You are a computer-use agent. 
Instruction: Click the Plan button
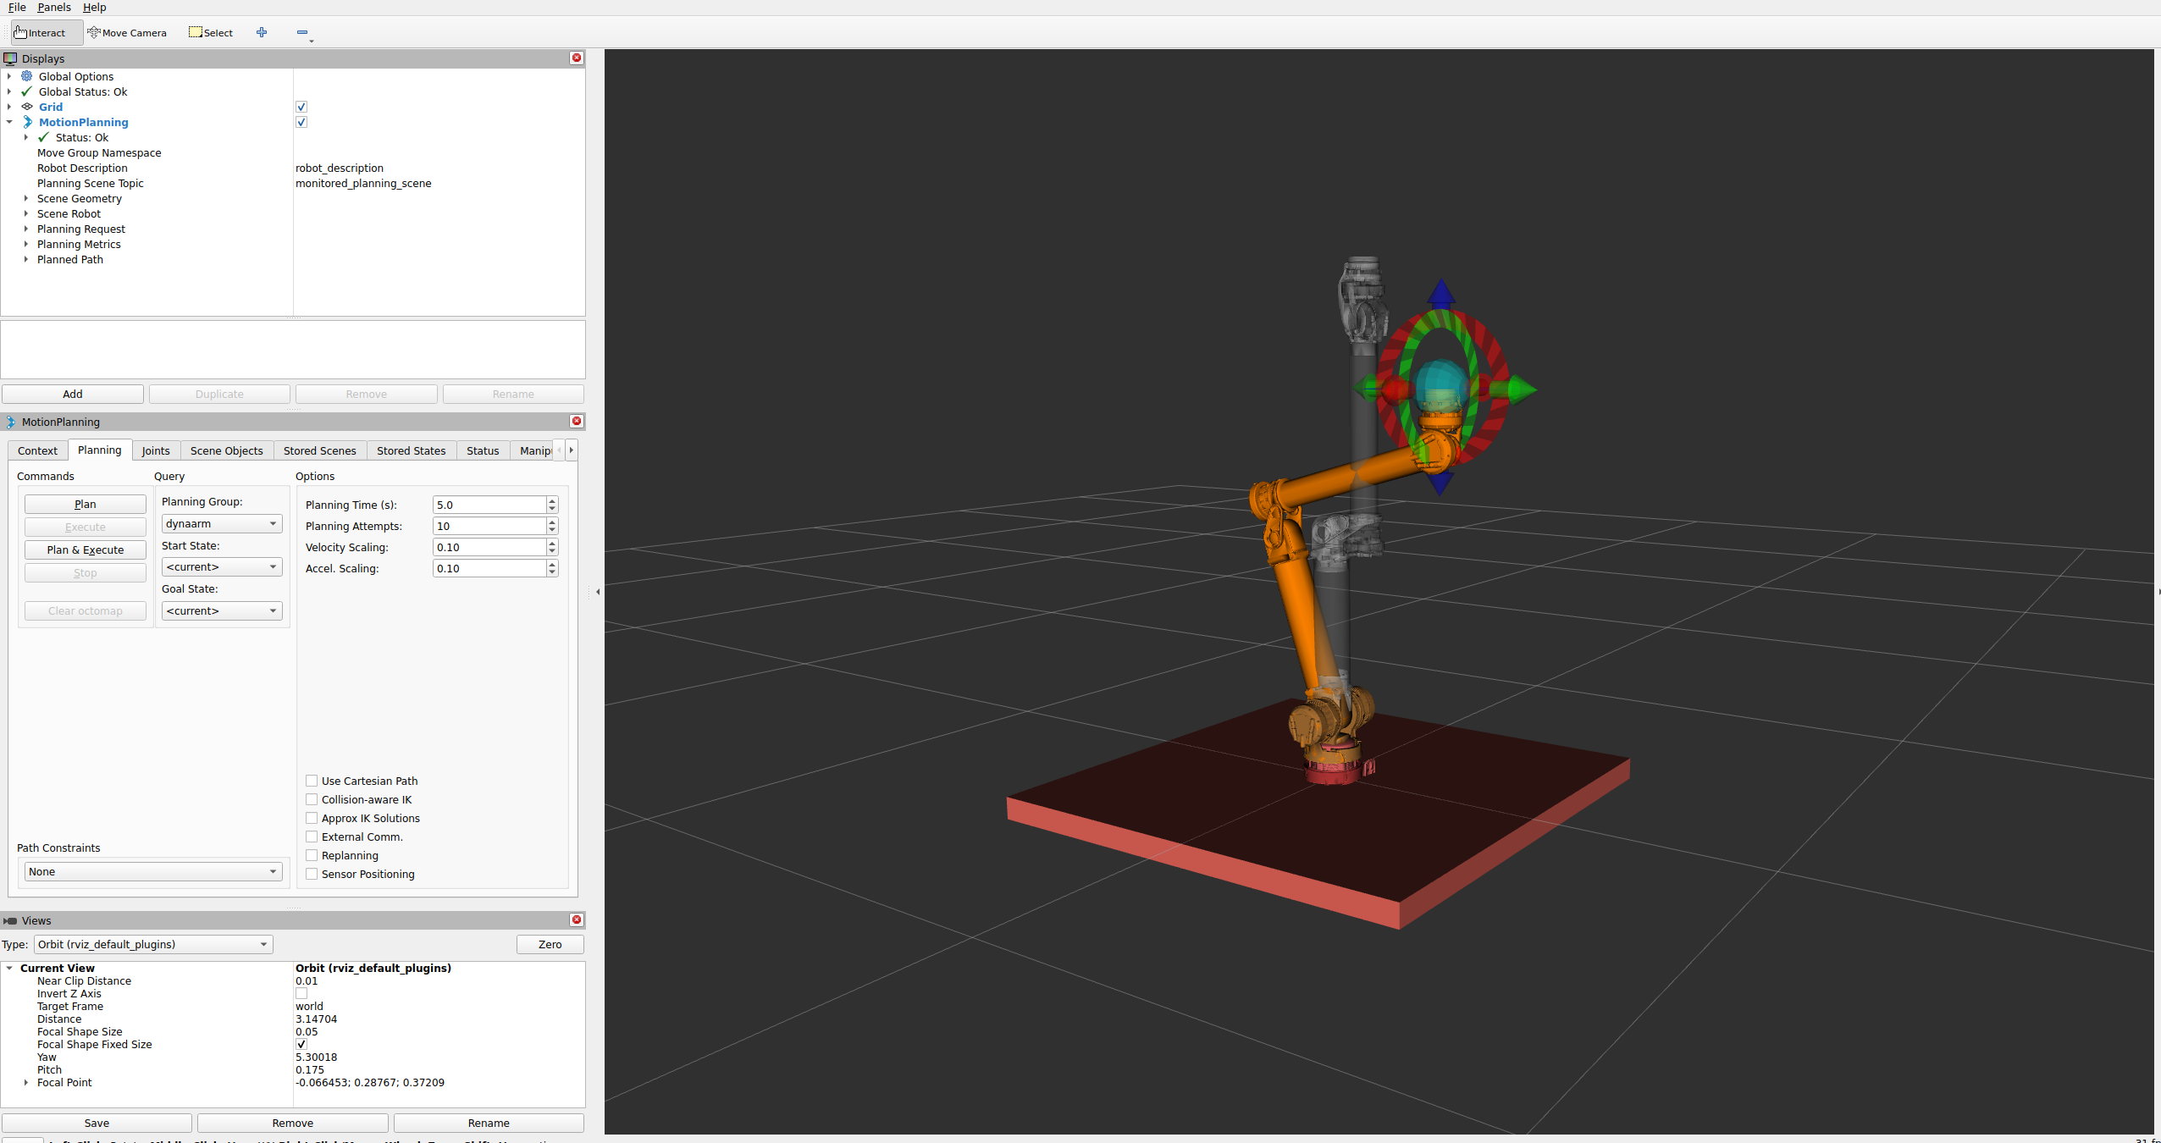point(85,504)
